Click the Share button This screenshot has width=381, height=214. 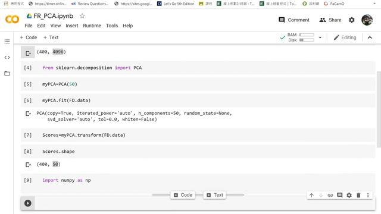point(330,20)
